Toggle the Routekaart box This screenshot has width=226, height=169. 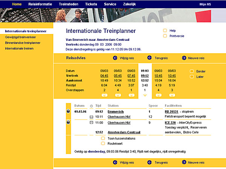click(x=103, y=144)
